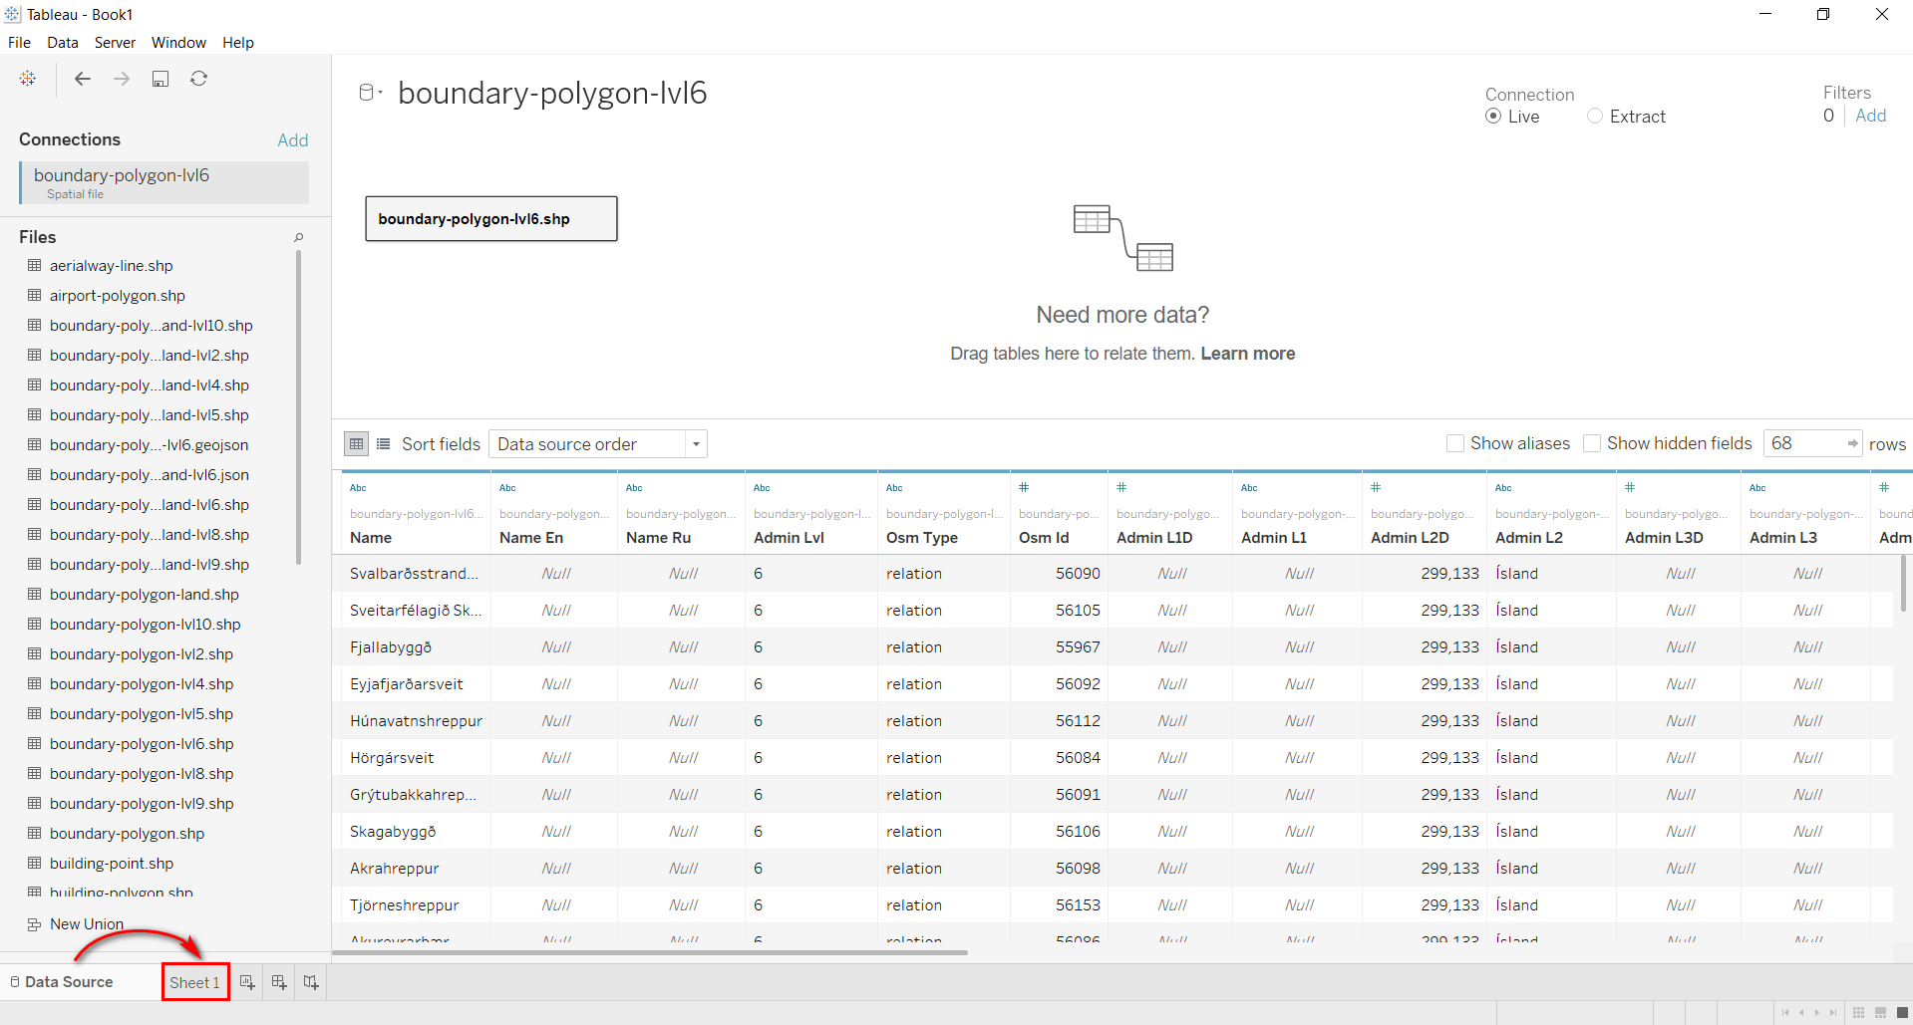
Task: Click the New Dashboard icon
Action: pyautogui.click(x=279, y=982)
